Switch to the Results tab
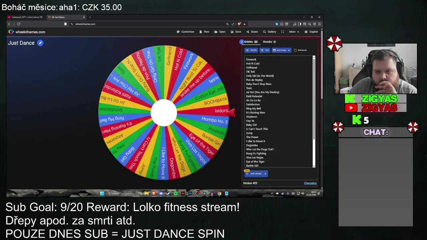Viewport: 427px width, 240px height. coord(269,42)
